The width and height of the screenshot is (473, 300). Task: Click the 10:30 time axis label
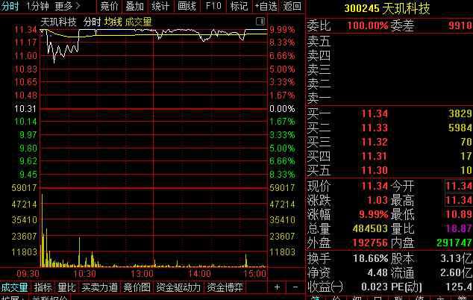tap(84, 274)
